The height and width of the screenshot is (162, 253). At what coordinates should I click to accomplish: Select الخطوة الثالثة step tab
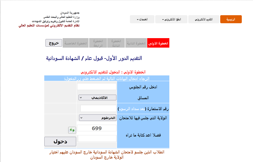coord(116,43)
